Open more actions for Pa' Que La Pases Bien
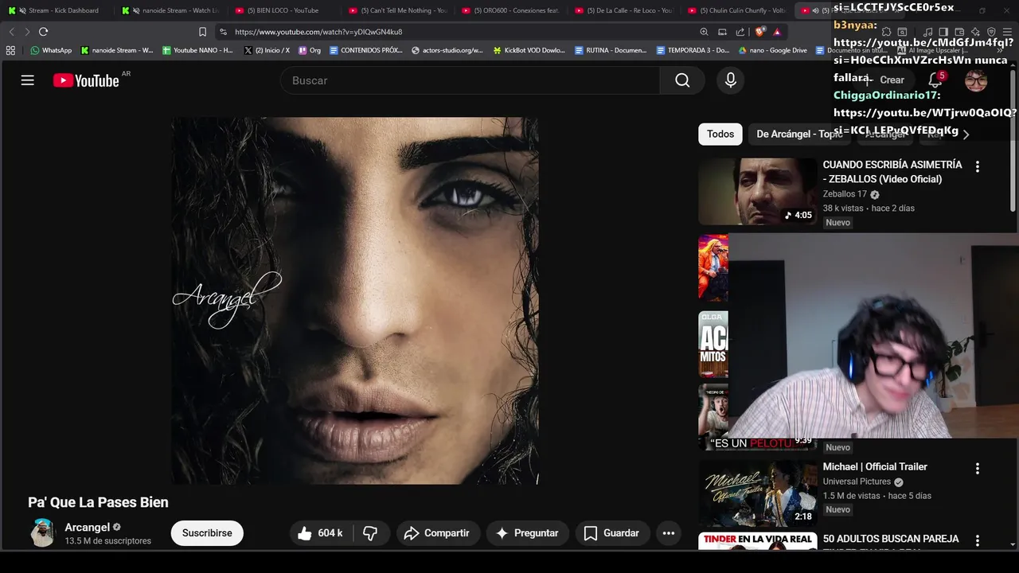The image size is (1019, 573). coord(669,533)
